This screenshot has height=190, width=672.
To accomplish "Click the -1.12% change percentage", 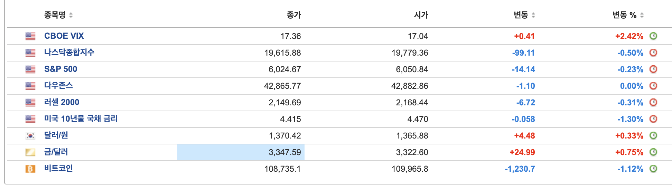I will pos(631,169).
